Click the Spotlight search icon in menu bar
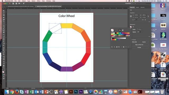Screen dimensions: 169x95 (163, 1)
